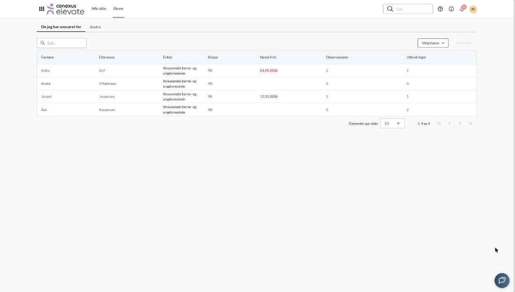This screenshot has height=292, width=515.
Task: Click the Klasse column header
Action: pyautogui.click(x=213, y=57)
